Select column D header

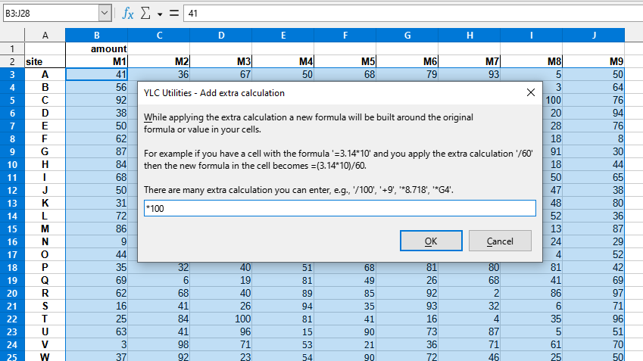tap(221, 36)
